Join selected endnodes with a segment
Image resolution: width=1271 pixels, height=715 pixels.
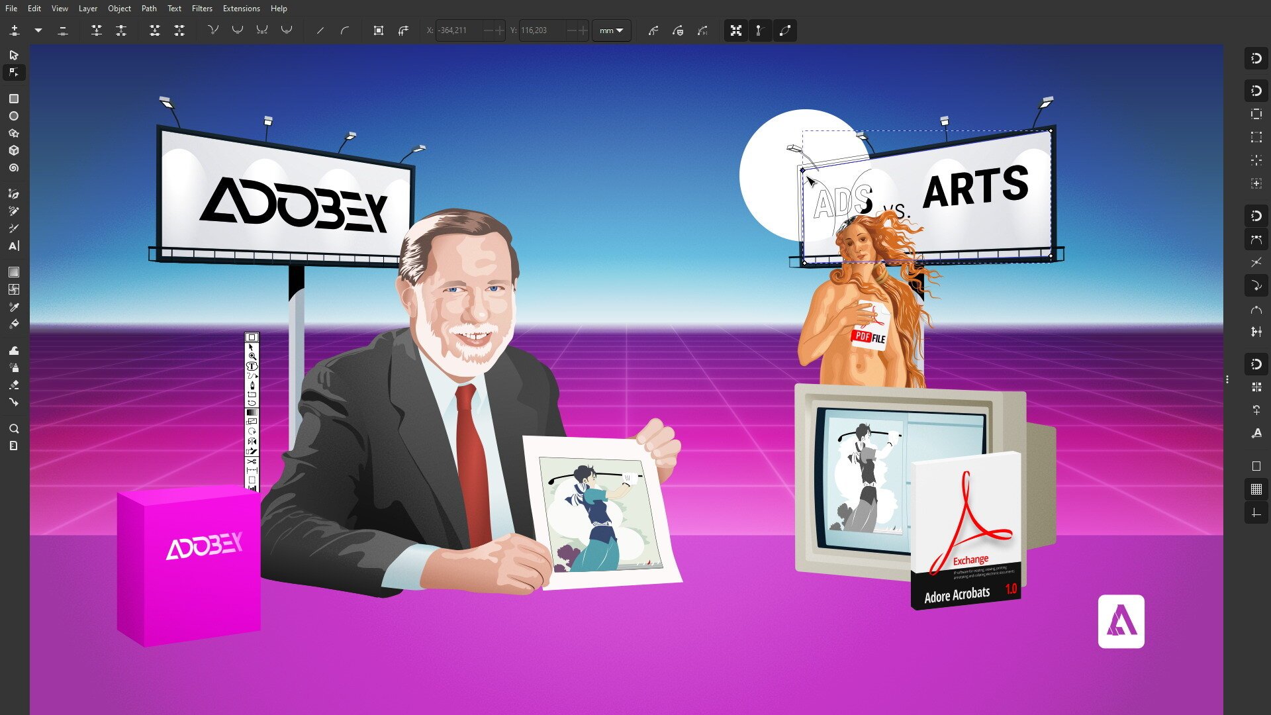[x=155, y=30]
